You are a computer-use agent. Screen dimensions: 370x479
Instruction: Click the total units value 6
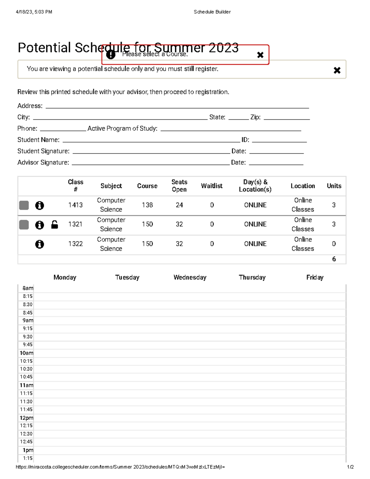pos(334,259)
